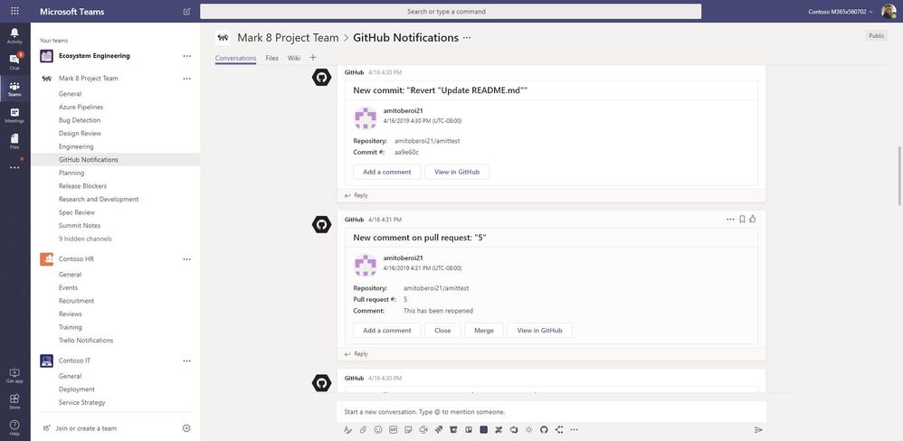Switch to the Files tab
The height and width of the screenshot is (441, 903).
click(271, 58)
